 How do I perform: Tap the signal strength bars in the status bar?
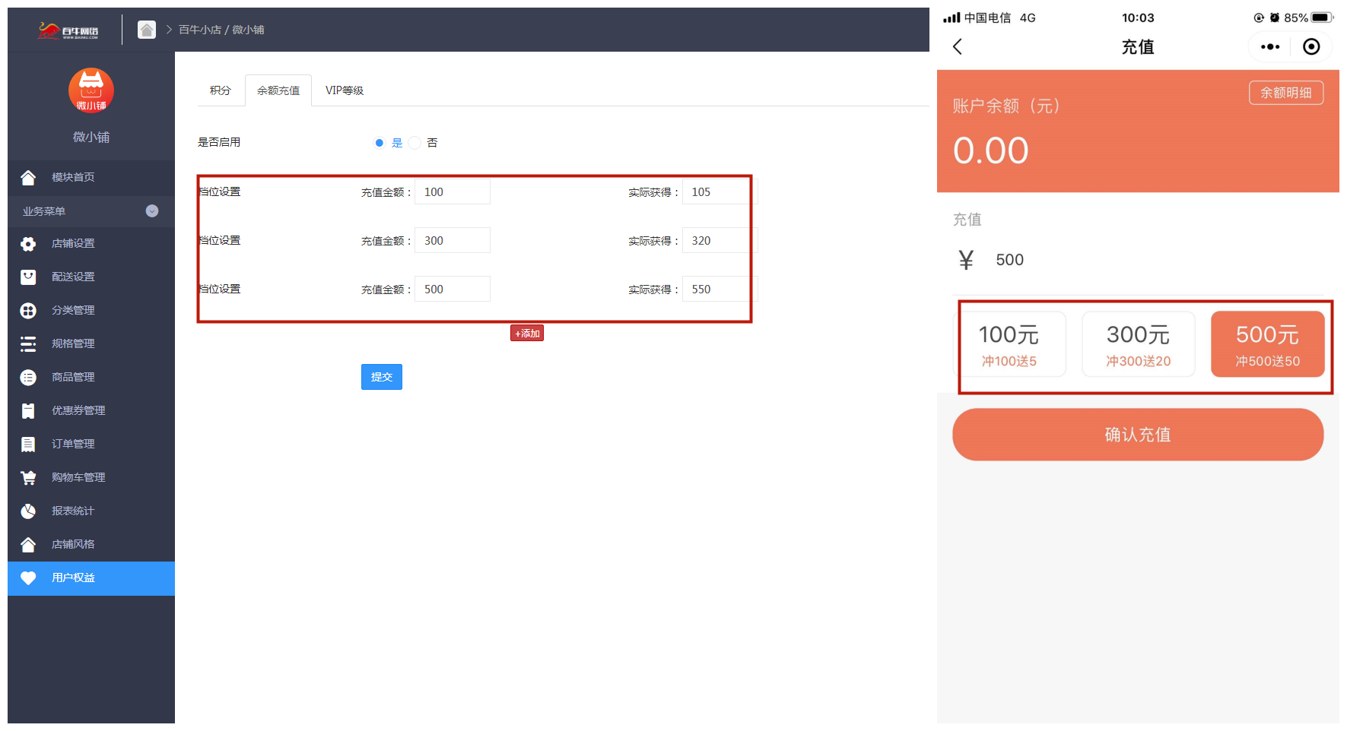pos(951,17)
